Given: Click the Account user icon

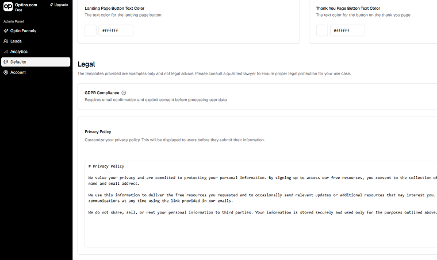Looking at the screenshot, I should click(6, 72).
